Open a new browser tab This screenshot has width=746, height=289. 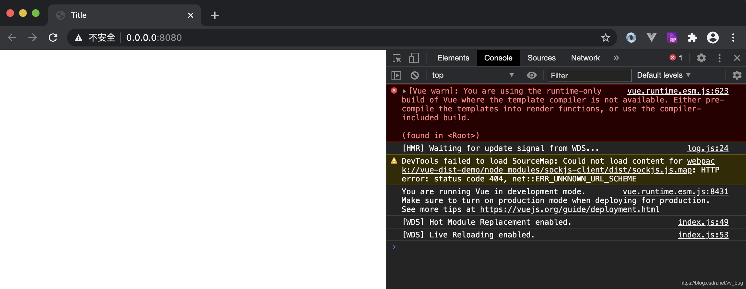[215, 15]
